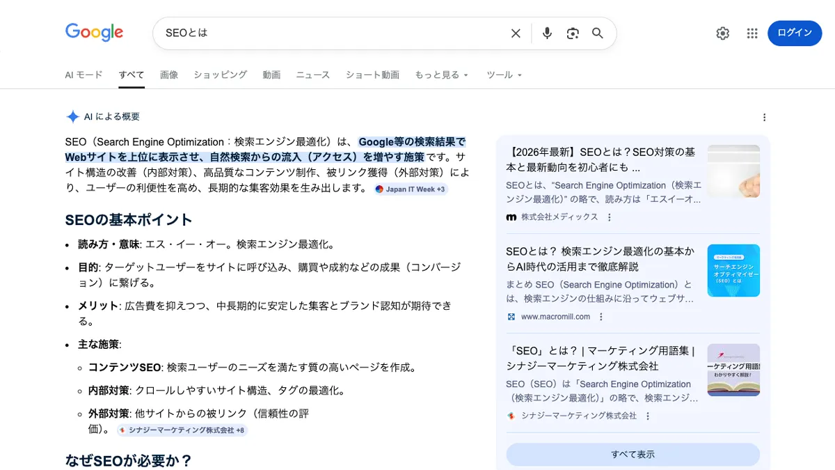Click the AI による概要 label
The height and width of the screenshot is (470, 835).
[112, 117]
